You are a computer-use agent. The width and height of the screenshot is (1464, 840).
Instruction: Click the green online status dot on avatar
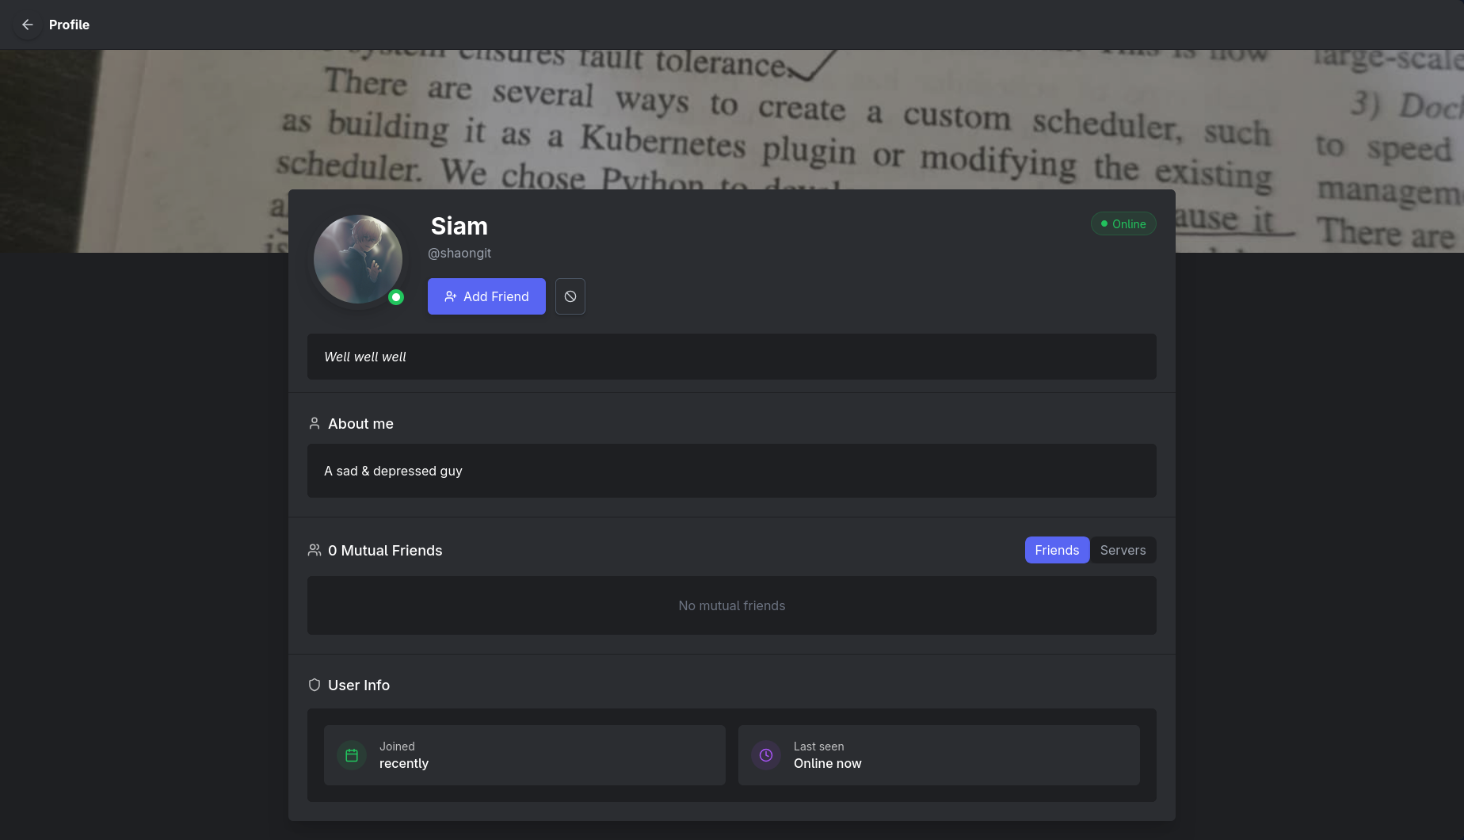(x=396, y=297)
